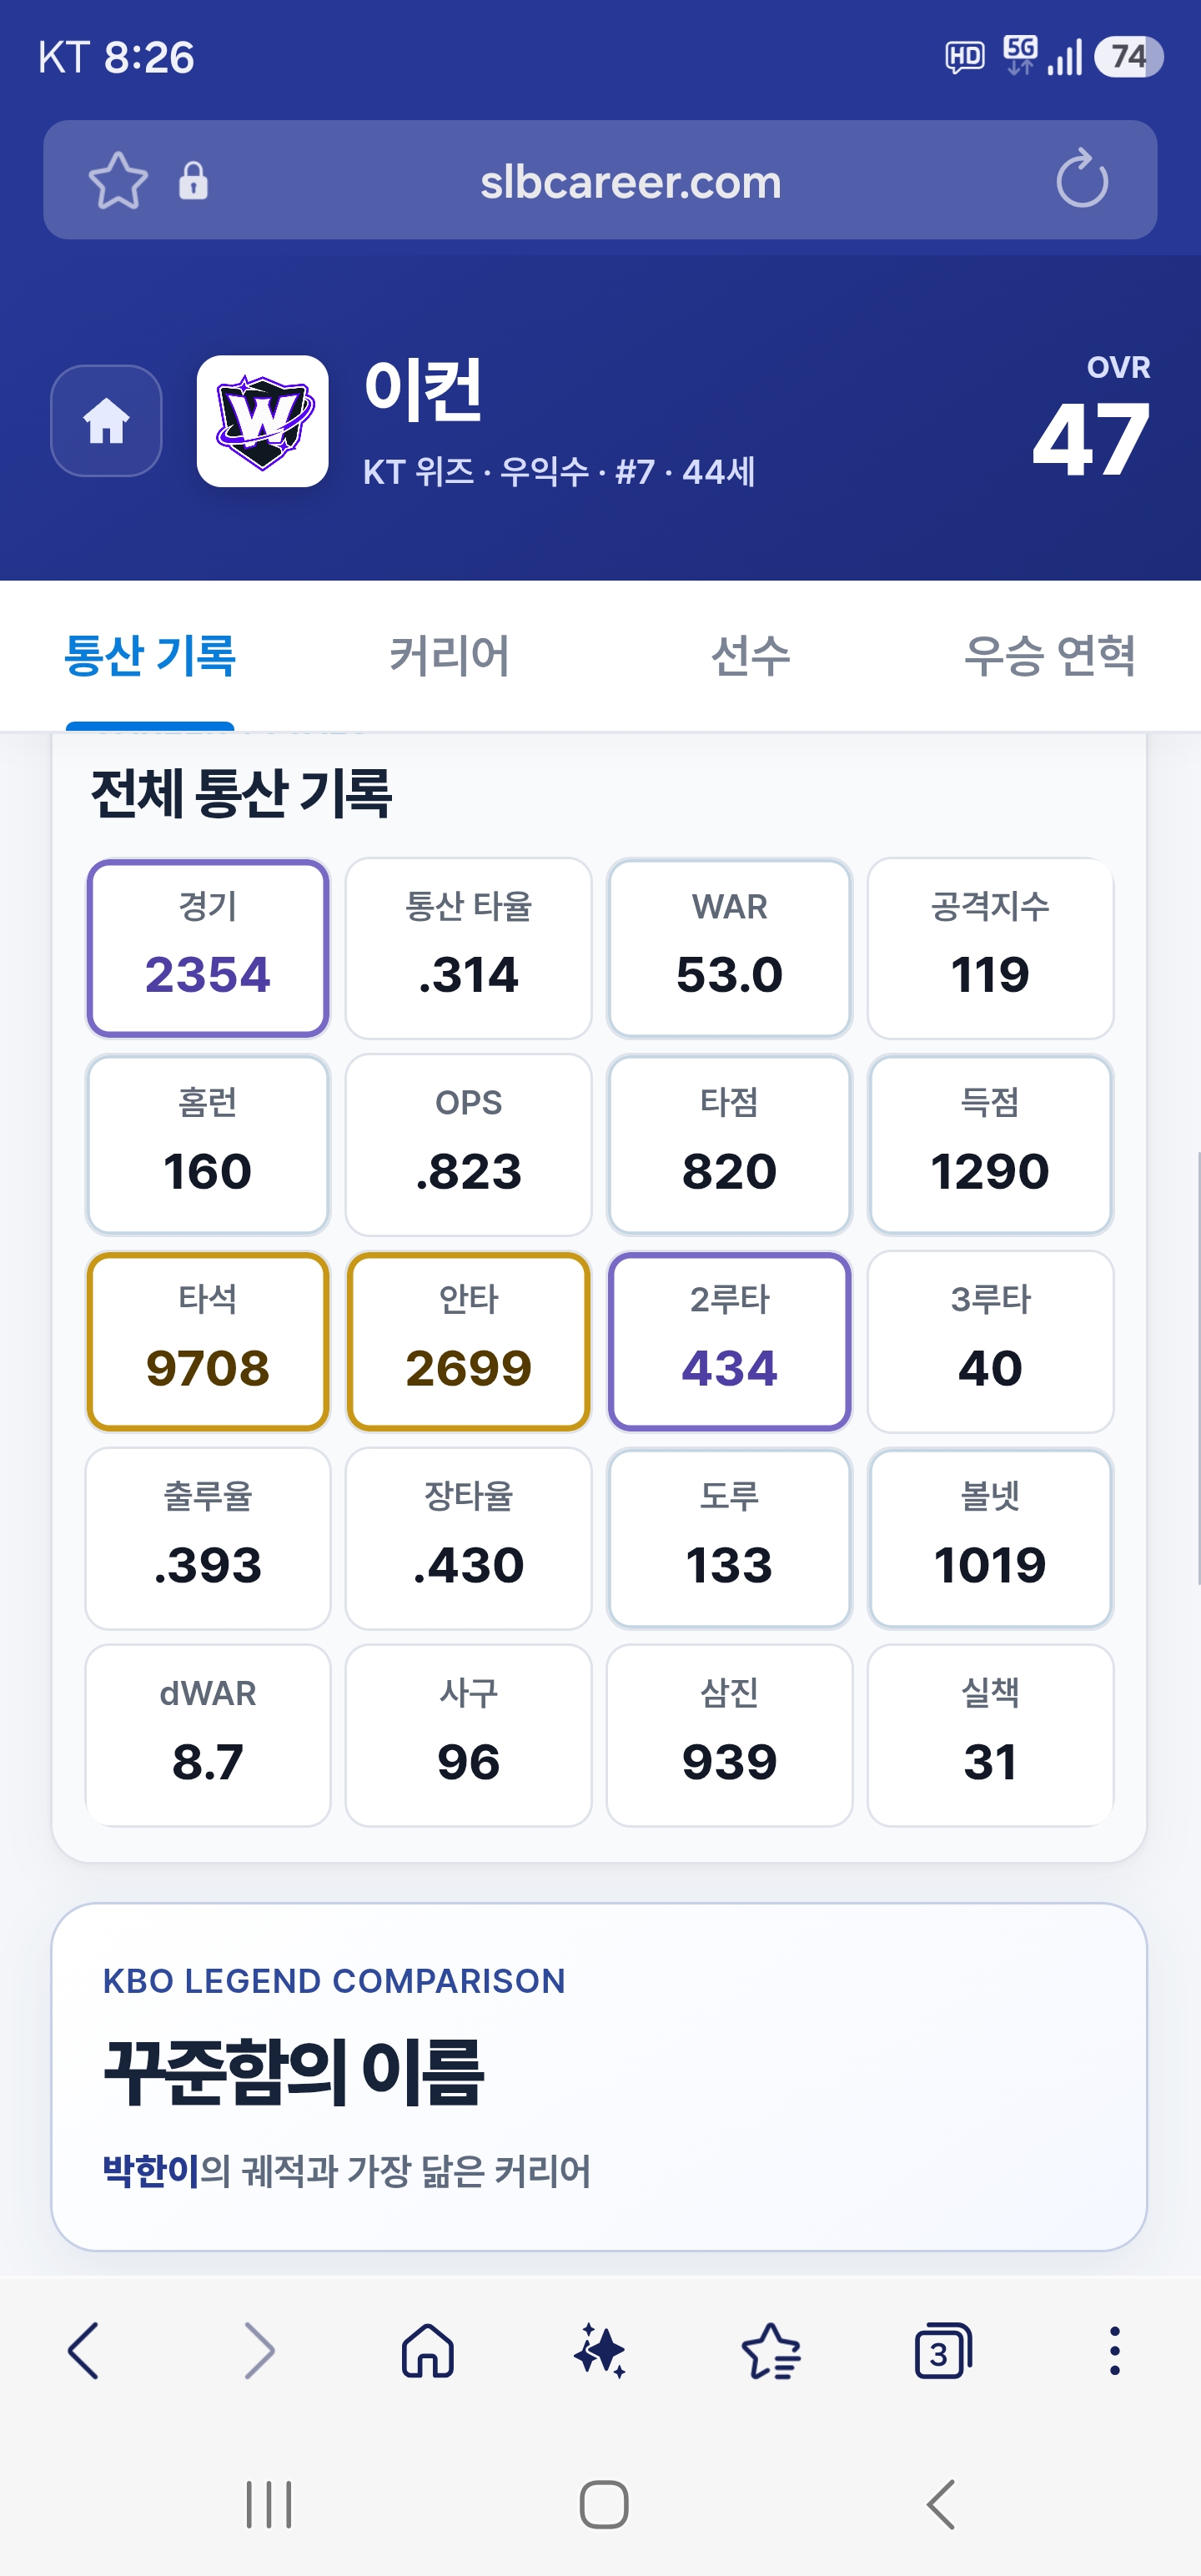The image size is (1201, 2576).
Task: Open Android recent apps button
Action: [269, 2504]
